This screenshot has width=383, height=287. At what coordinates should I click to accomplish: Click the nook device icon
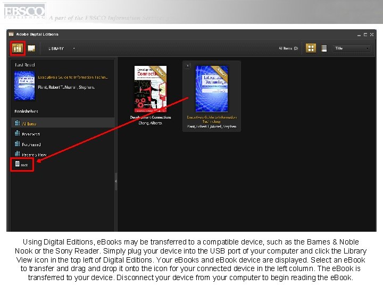(x=18, y=164)
